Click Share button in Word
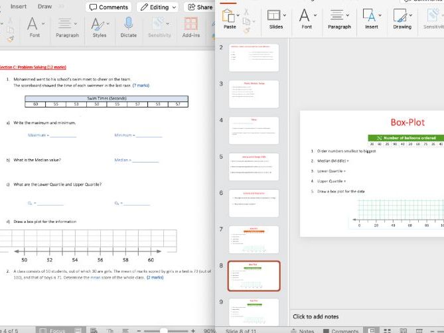The image size is (444, 333). (x=200, y=7)
